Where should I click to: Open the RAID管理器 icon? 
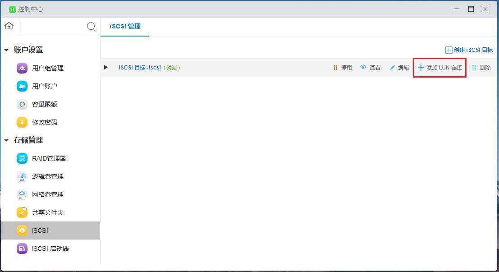(x=22, y=158)
